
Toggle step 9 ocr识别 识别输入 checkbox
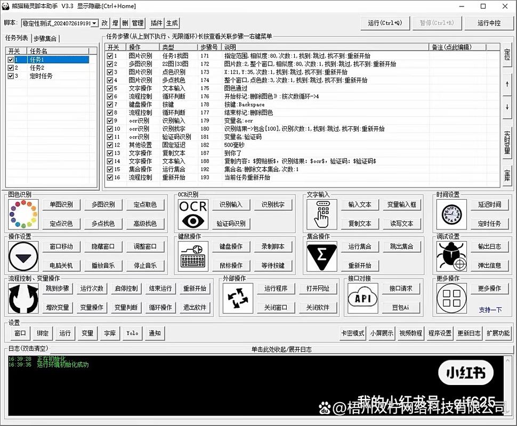(x=110, y=120)
